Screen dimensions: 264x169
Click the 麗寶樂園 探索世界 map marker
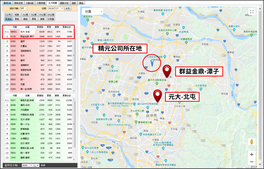coord(163,14)
